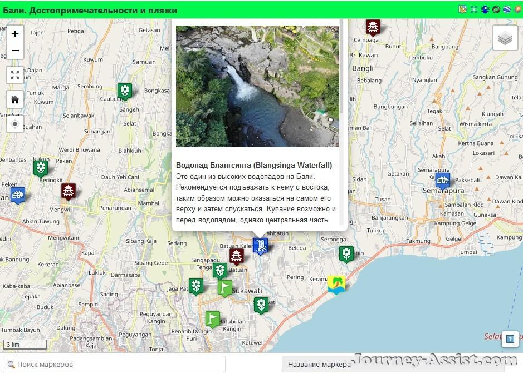Select green flower marker near Jaga Pati
The height and width of the screenshot is (374, 523).
pos(196,287)
